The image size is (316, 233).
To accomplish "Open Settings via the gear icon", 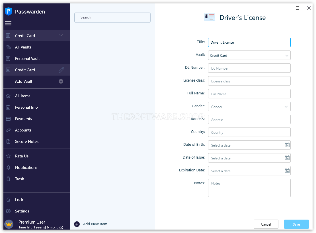I will (9, 211).
